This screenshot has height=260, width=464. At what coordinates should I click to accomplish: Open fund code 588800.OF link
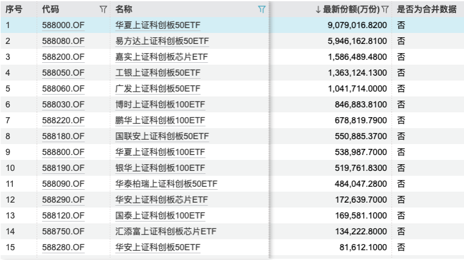coord(63,152)
